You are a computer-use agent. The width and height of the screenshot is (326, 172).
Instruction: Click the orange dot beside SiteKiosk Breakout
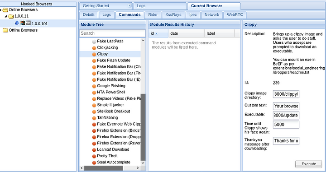(x=94, y=112)
